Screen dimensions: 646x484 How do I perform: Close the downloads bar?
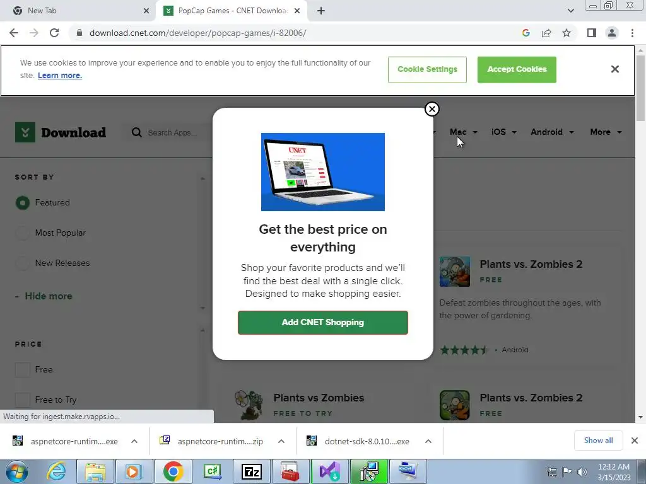click(635, 441)
